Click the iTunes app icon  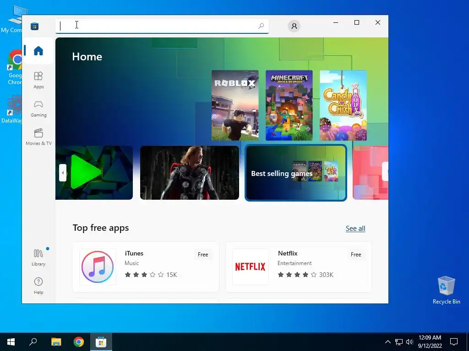click(98, 267)
